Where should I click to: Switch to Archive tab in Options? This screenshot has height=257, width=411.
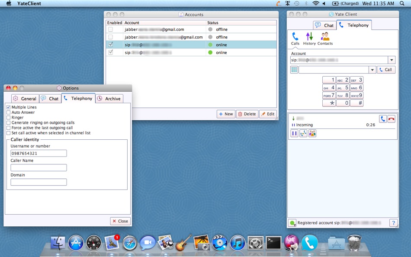tap(109, 99)
